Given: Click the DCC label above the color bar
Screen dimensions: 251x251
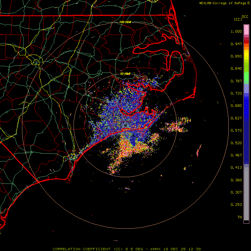Looking at the screenshot, I should point(245,17).
